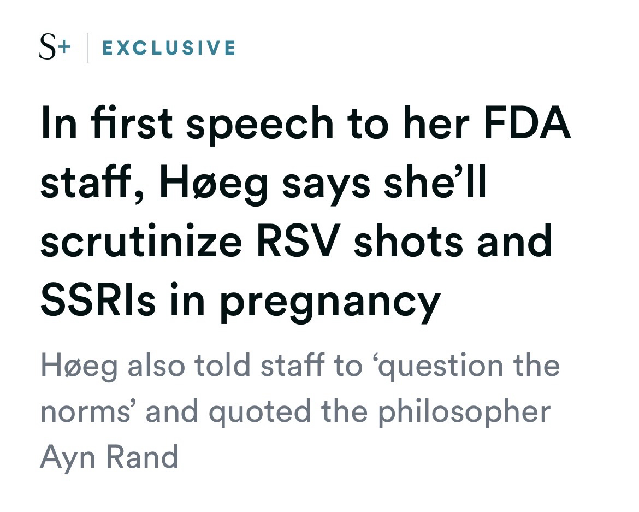This screenshot has height=512, width=639.
Task: Click the EXCLUSIVE label
Action: point(169,48)
